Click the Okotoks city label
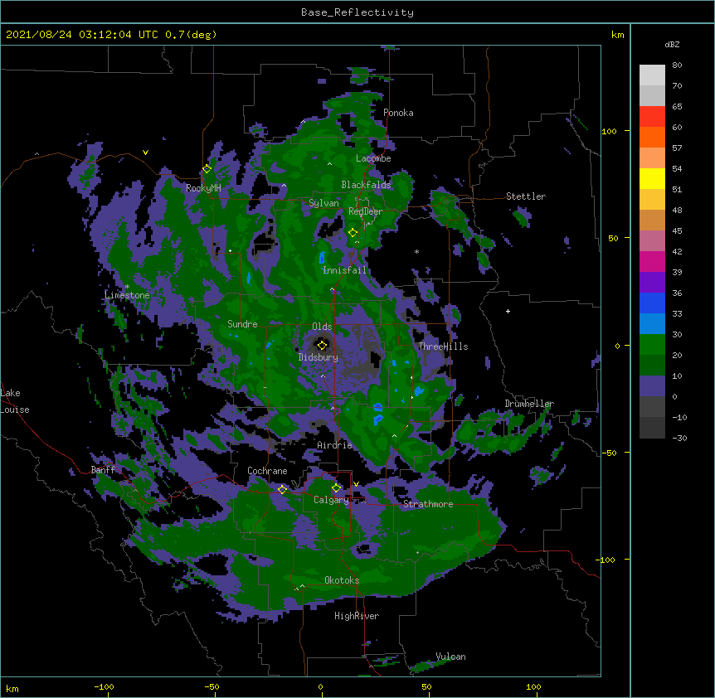The image size is (715, 698). (x=342, y=580)
